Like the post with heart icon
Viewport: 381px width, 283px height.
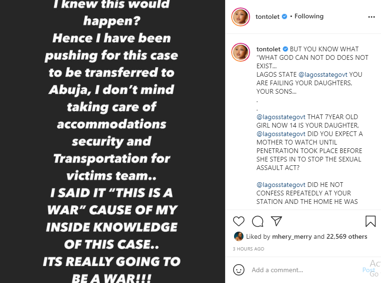(x=239, y=221)
